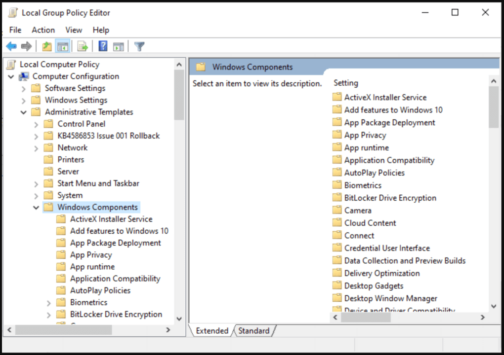Select Delivery Optimization from the settings list
The height and width of the screenshot is (355, 504).
coord(381,273)
